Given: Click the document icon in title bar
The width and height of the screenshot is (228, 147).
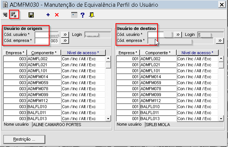Looking at the screenshot, I should tap(5, 4).
